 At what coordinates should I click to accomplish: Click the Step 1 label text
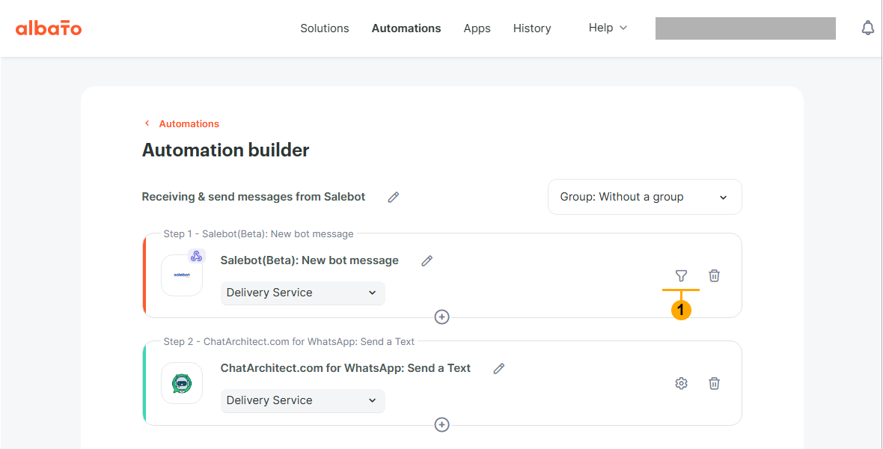point(258,233)
